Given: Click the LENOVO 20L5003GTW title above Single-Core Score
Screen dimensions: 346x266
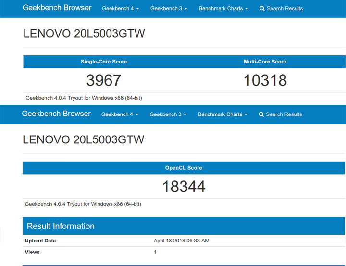Looking at the screenshot, I should [84, 34].
